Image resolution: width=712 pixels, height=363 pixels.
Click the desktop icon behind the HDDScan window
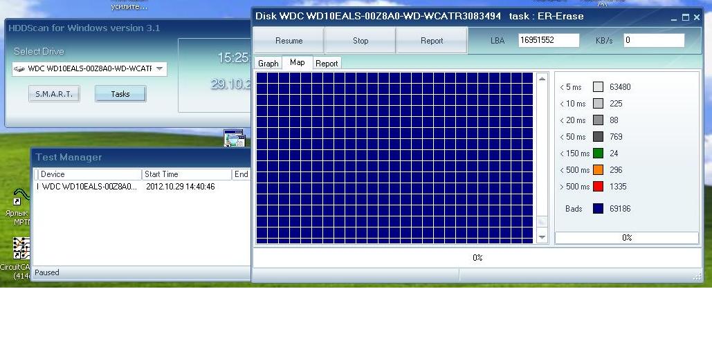tap(235, 138)
